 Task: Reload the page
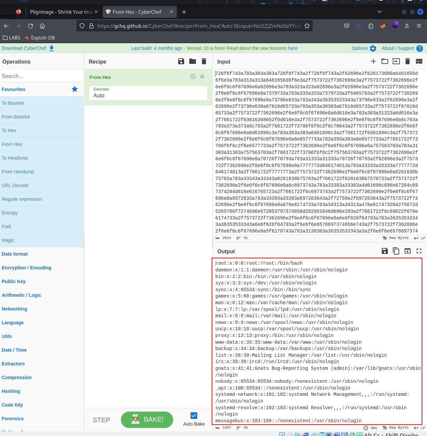pos(30,26)
